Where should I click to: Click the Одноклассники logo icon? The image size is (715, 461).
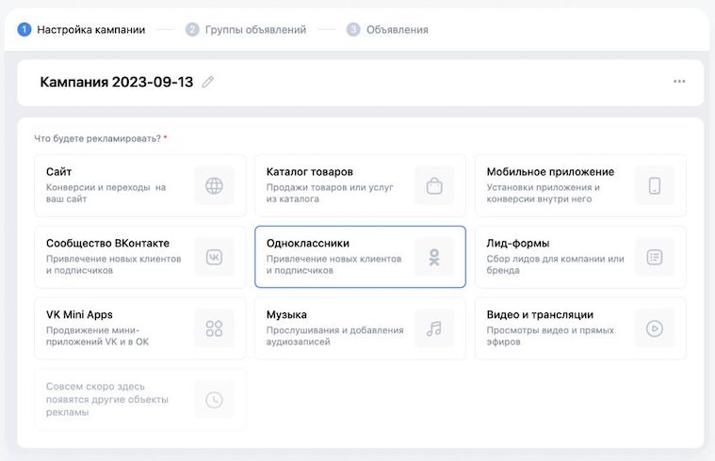pos(434,257)
